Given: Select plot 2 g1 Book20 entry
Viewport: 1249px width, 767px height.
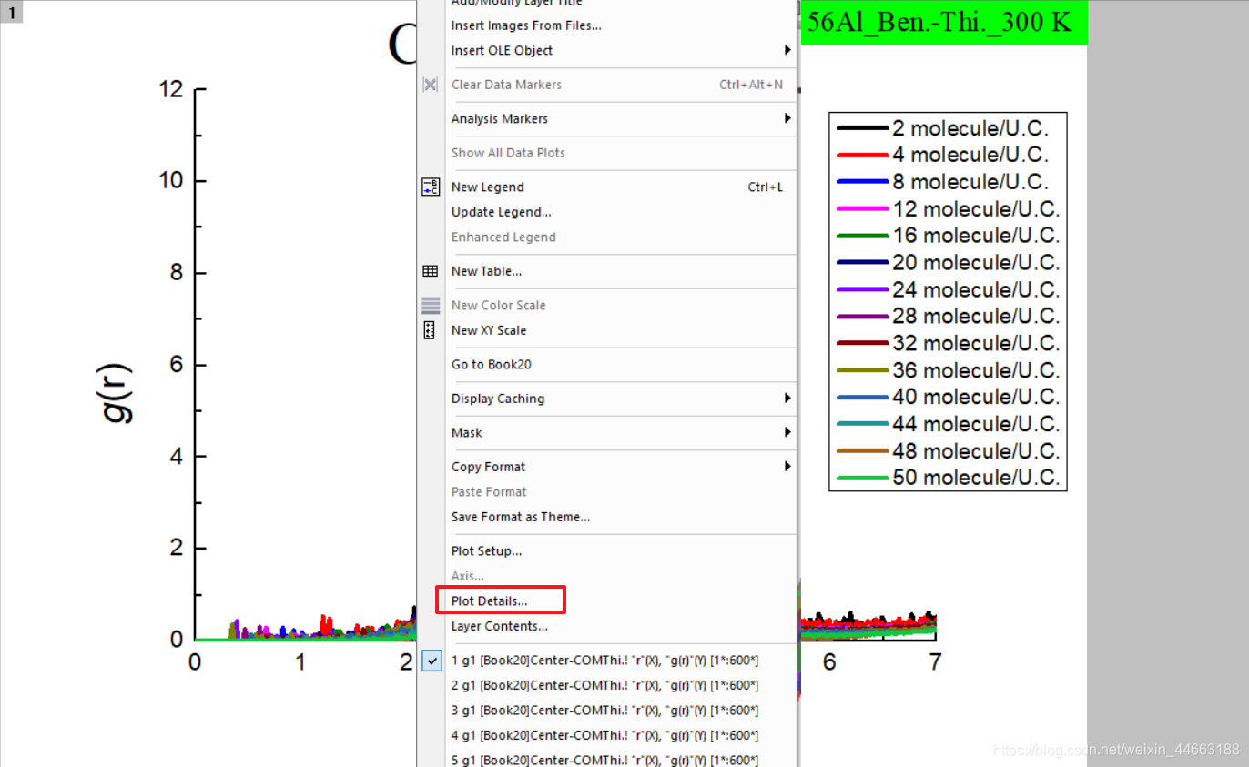Looking at the screenshot, I should [604, 686].
